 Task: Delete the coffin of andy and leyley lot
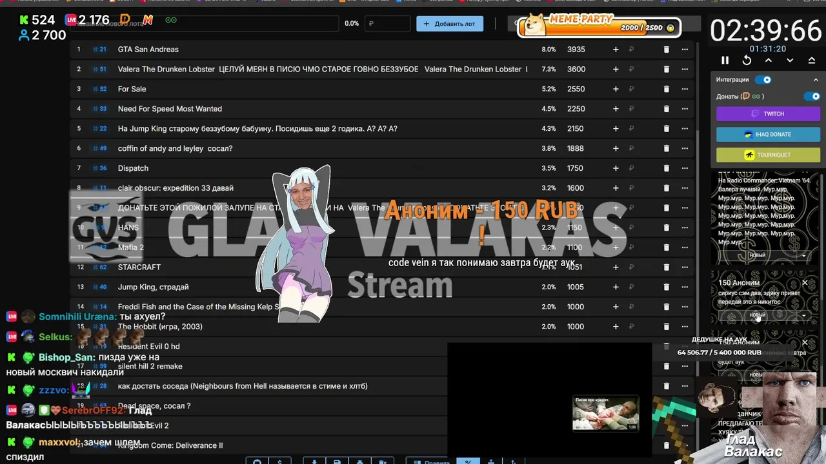coord(667,148)
